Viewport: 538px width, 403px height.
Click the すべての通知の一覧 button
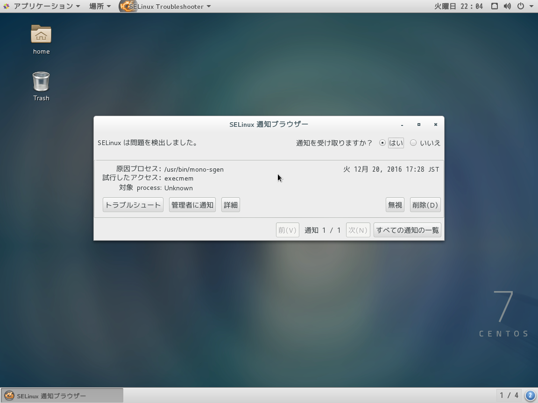point(407,230)
